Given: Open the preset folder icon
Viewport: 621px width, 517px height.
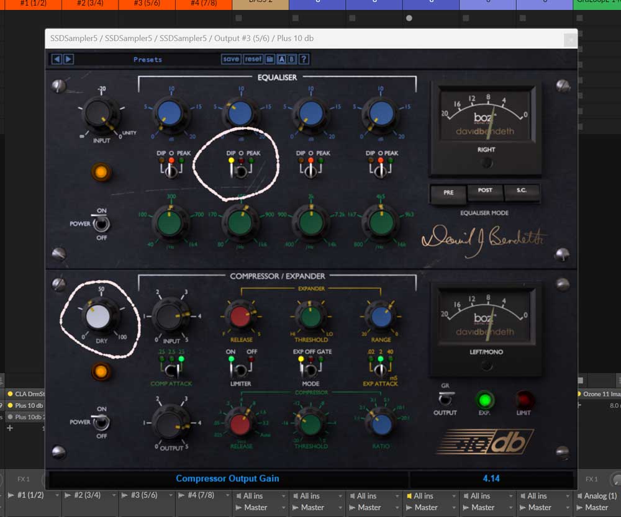Looking at the screenshot, I should point(270,60).
